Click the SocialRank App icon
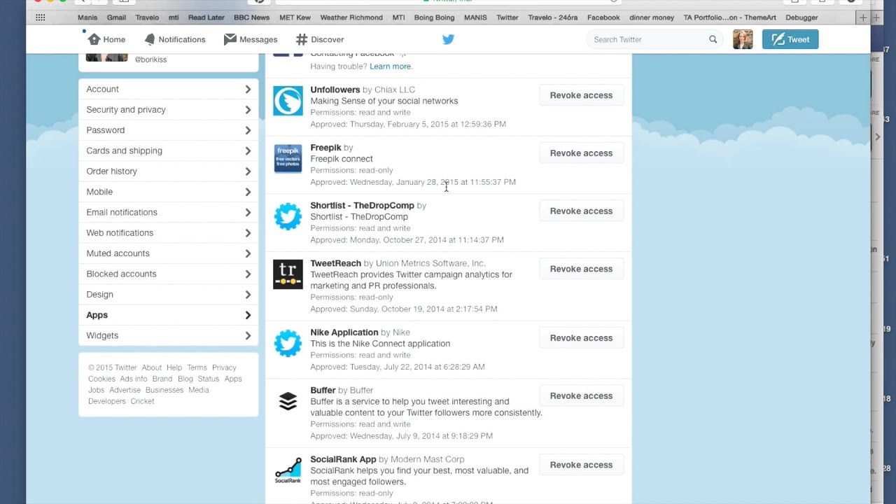Viewport: 896px width, 504px height. click(288, 470)
